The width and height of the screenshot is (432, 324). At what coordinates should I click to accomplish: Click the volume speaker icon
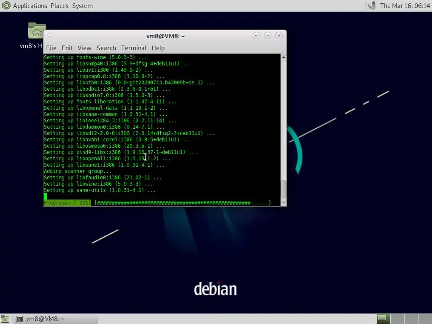(371, 6)
